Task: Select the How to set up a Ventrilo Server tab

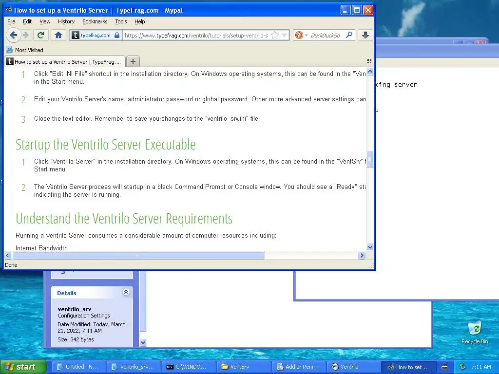Action: coord(65,61)
